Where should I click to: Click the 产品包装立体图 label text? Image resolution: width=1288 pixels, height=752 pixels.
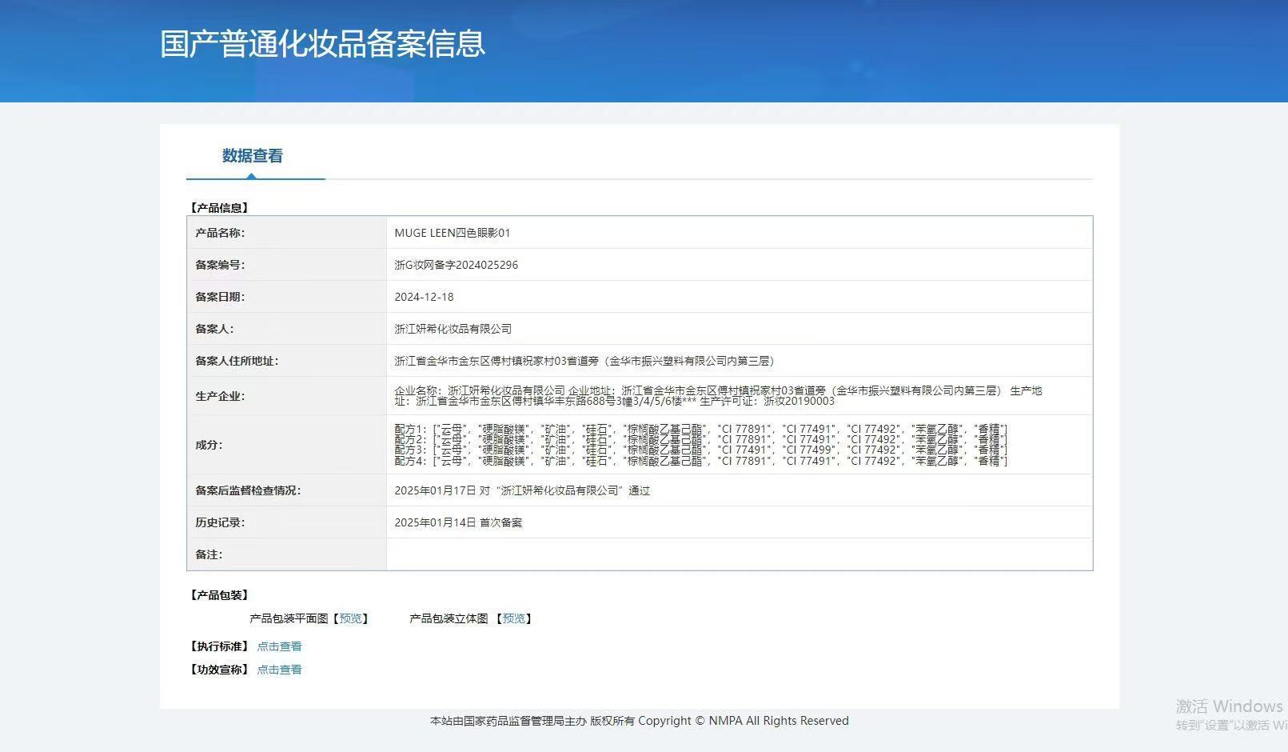pos(449,618)
